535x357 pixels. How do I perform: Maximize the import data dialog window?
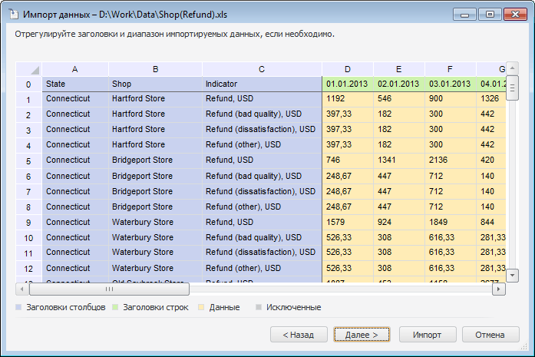[489, 14]
